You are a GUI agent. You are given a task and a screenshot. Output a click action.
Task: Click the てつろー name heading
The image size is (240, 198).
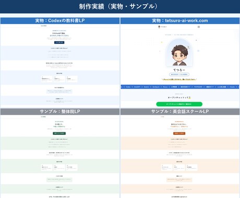(x=179, y=70)
